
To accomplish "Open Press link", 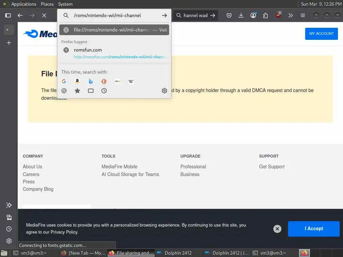I will pyautogui.click(x=29, y=182).
